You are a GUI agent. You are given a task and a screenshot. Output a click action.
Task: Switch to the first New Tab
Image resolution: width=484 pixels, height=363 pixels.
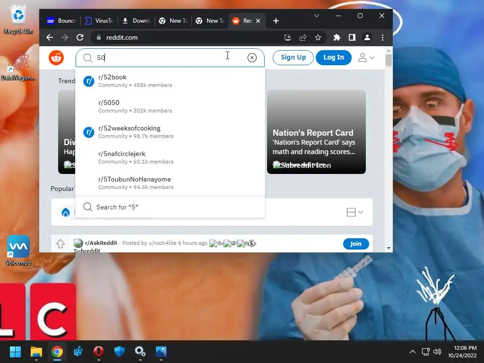[173, 21]
